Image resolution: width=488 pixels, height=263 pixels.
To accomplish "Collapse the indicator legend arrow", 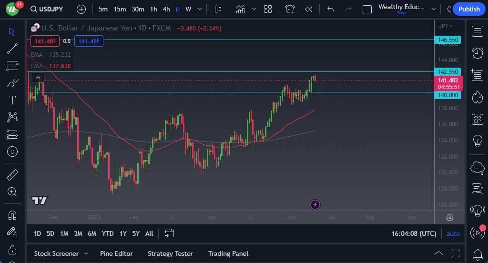I will click(x=38, y=77).
